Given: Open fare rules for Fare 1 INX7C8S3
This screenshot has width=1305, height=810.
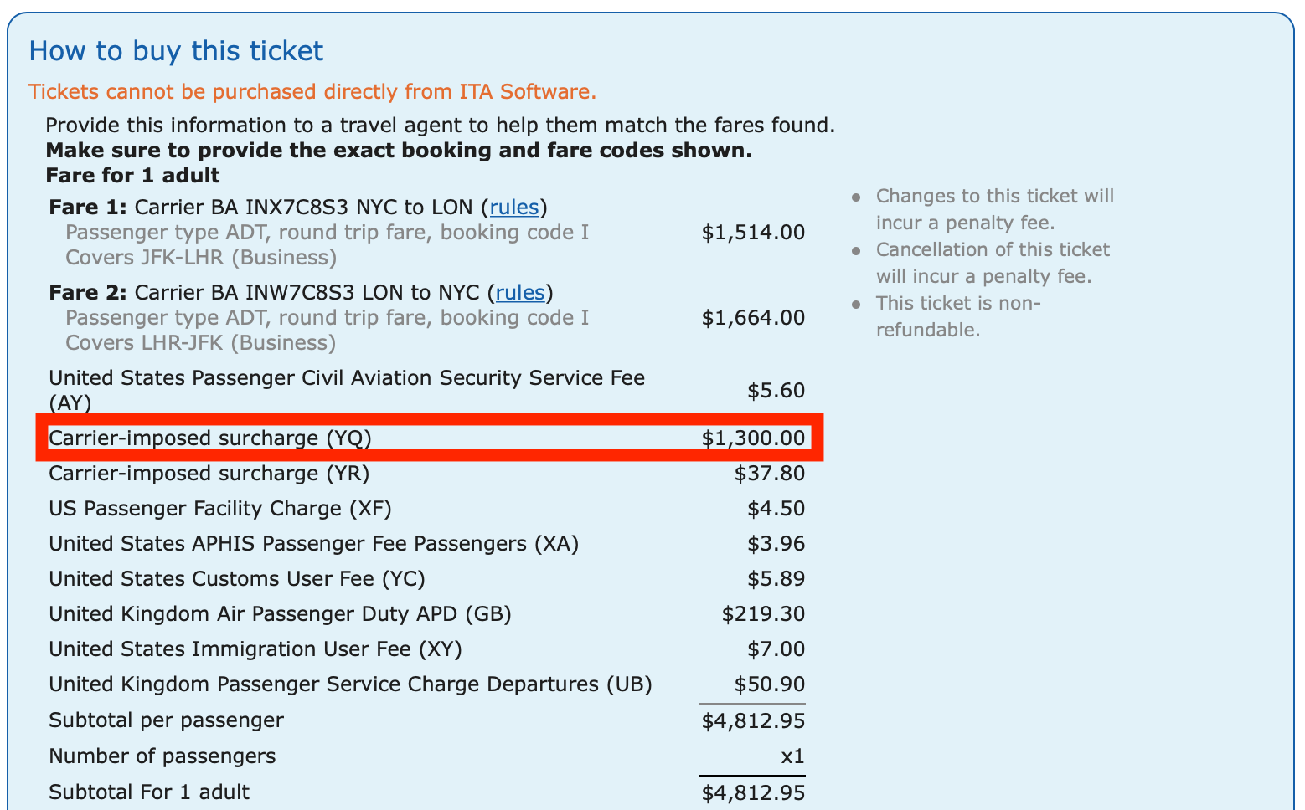Looking at the screenshot, I should (x=514, y=207).
